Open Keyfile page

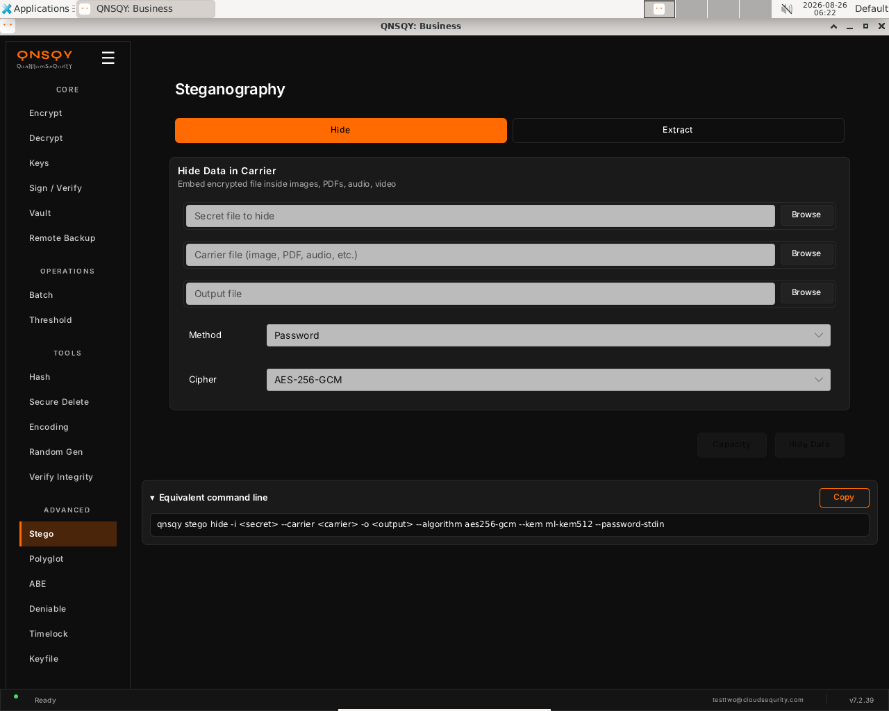coord(67,659)
